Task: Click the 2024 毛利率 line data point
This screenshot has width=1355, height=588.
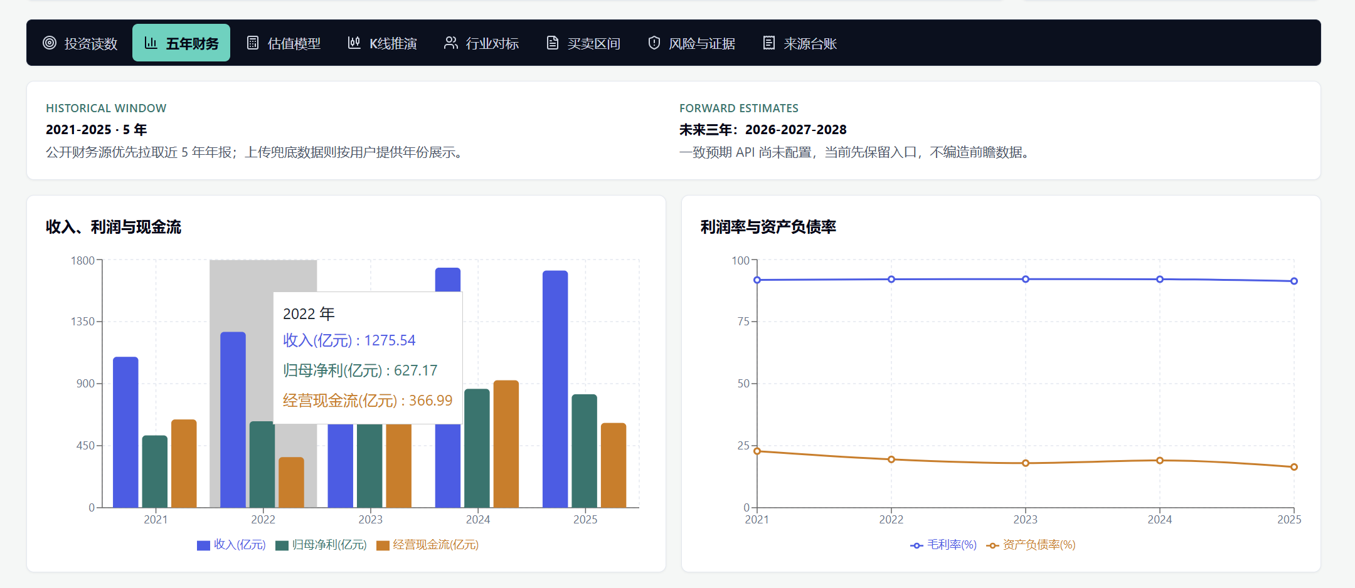Action: coord(1160,279)
